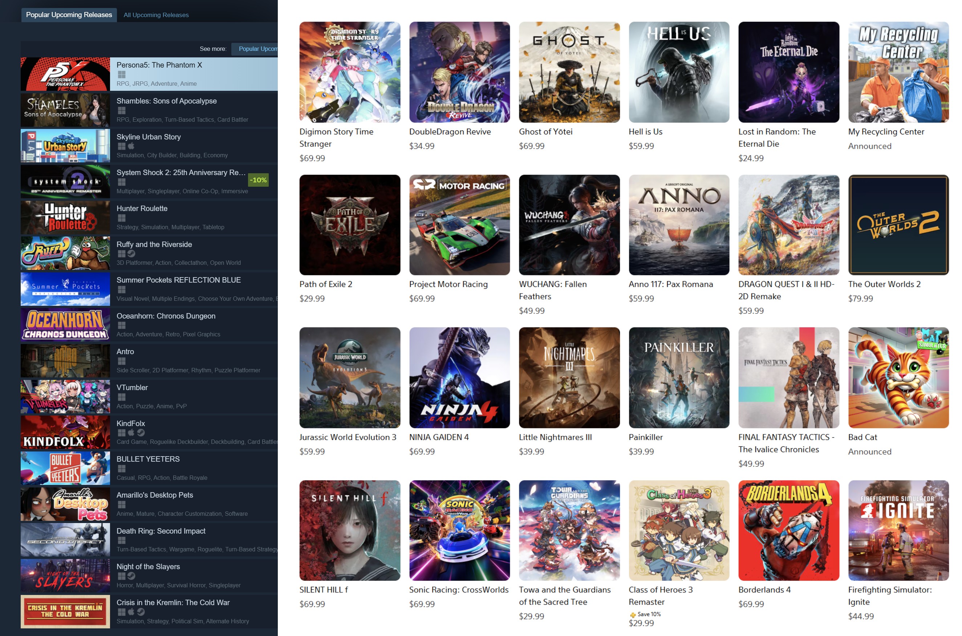Click Little Nightmares III title
Image resolution: width=962 pixels, height=636 pixels.
(x=555, y=437)
